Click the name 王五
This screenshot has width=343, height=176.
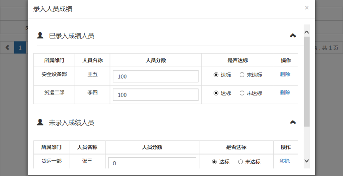click(x=93, y=74)
